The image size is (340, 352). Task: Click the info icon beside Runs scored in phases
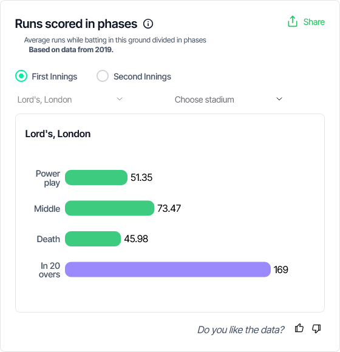click(148, 24)
